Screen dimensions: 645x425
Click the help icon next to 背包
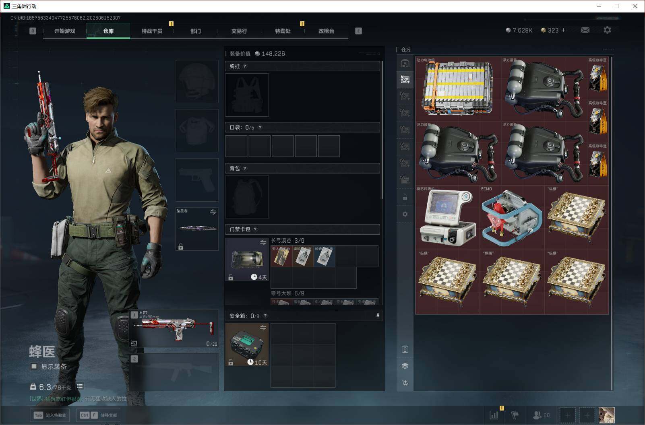pos(244,169)
